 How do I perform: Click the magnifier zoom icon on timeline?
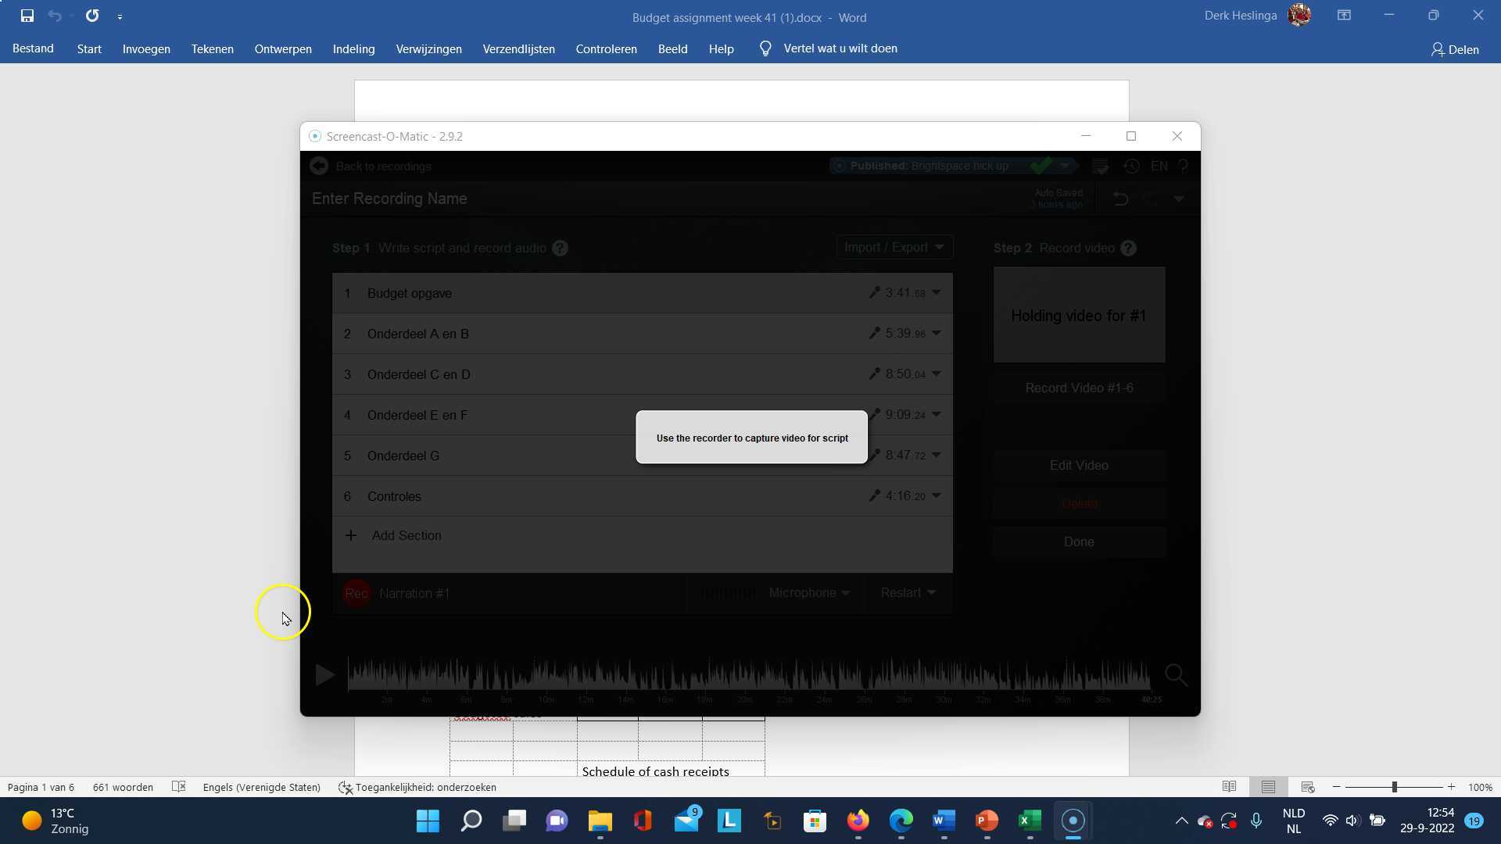click(1176, 675)
